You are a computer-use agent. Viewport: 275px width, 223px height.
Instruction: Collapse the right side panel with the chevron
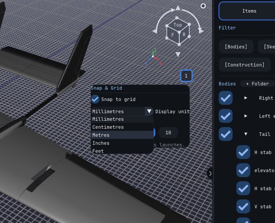click(x=210, y=173)
